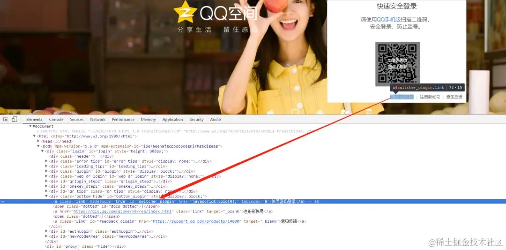Switch to the Network tab
The image size is (506, 250).
[97, 119]
